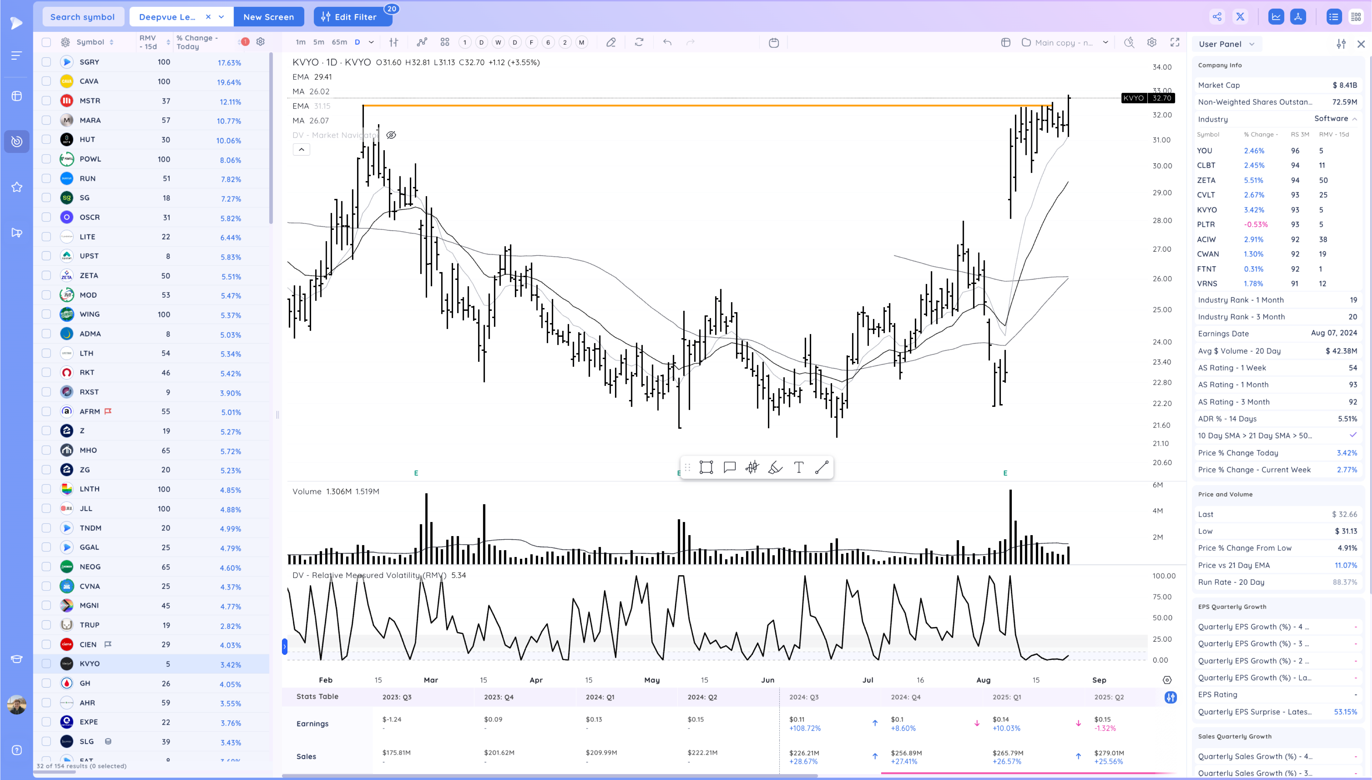This screenshot has height=780, width=1372.
Task: Click the New Screen button
Action: pyautogui.click(x=269, y=16)
